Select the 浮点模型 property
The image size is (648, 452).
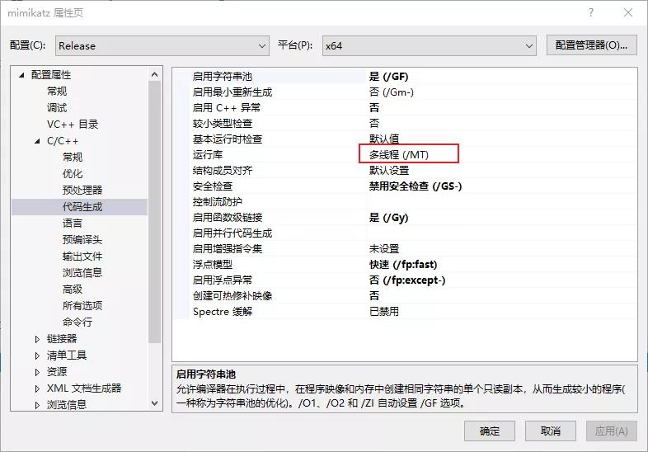(213, 265)
